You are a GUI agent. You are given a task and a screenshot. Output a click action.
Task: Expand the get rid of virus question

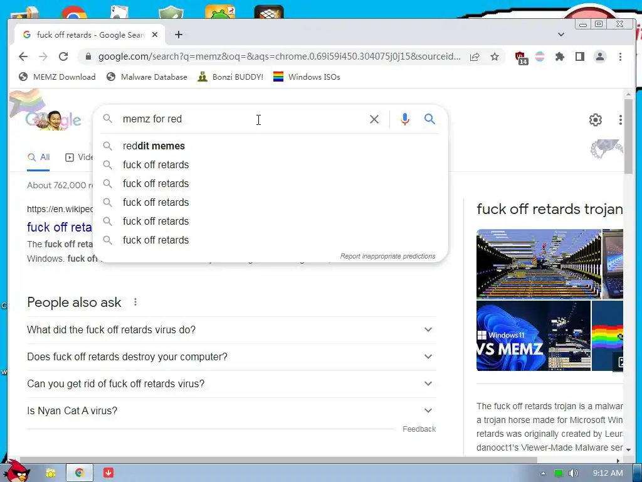[x=231, y=384]
